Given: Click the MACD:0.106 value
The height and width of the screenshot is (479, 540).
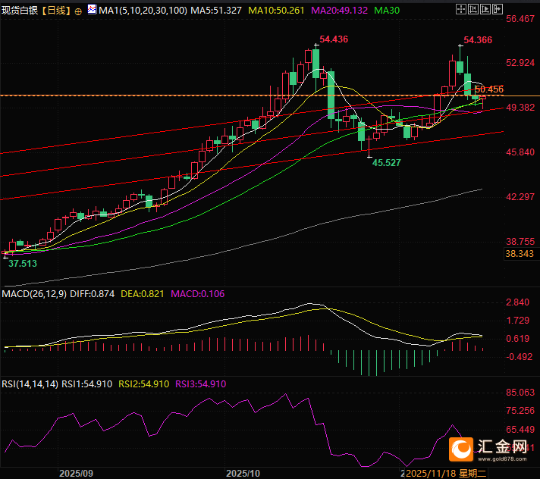Looking at the screenshot, I should click(x=198, y=294).
